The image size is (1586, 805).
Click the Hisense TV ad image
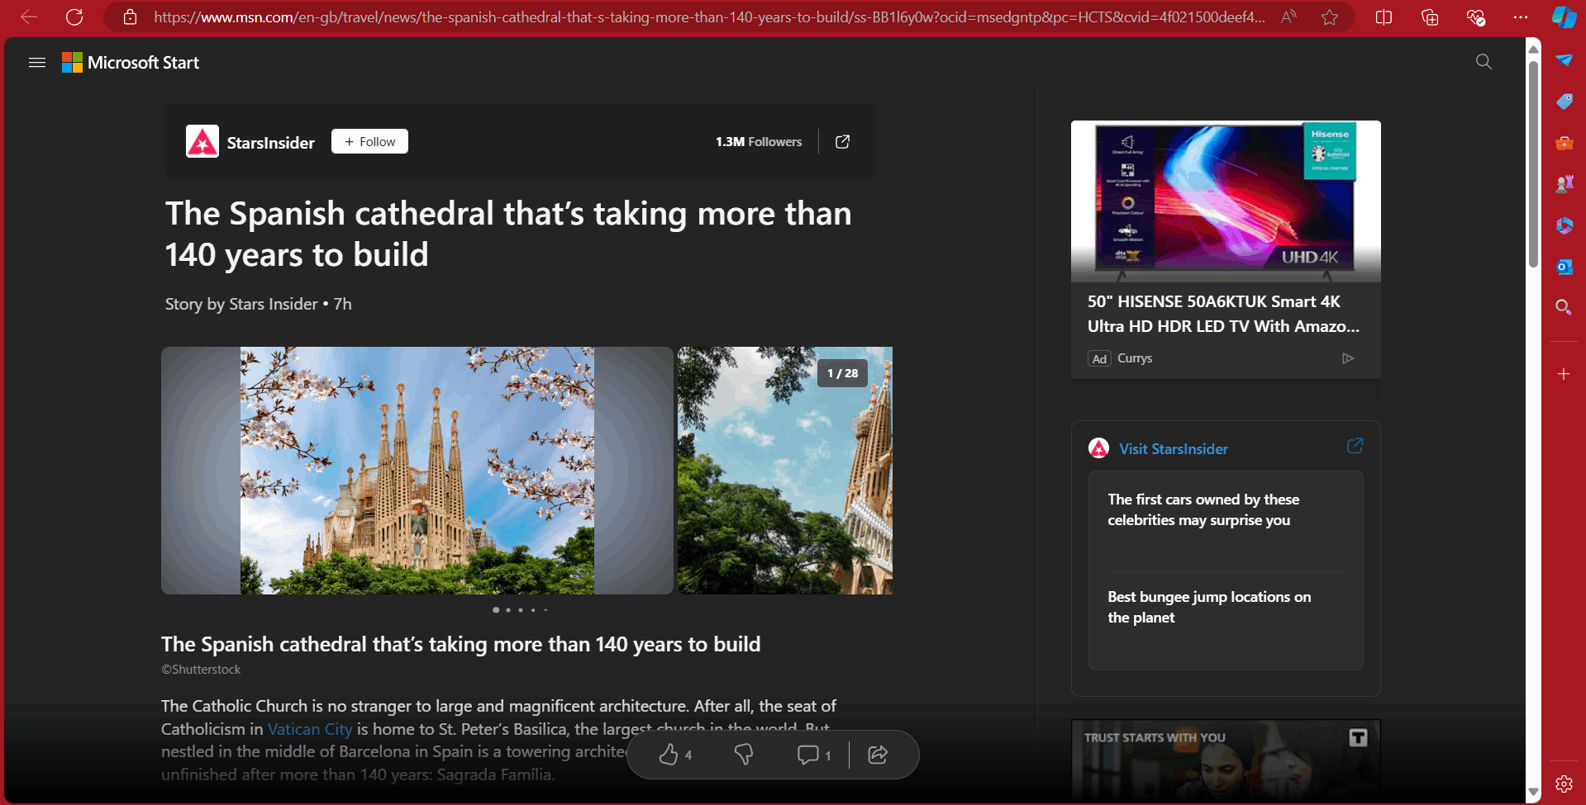point(1226,201)
